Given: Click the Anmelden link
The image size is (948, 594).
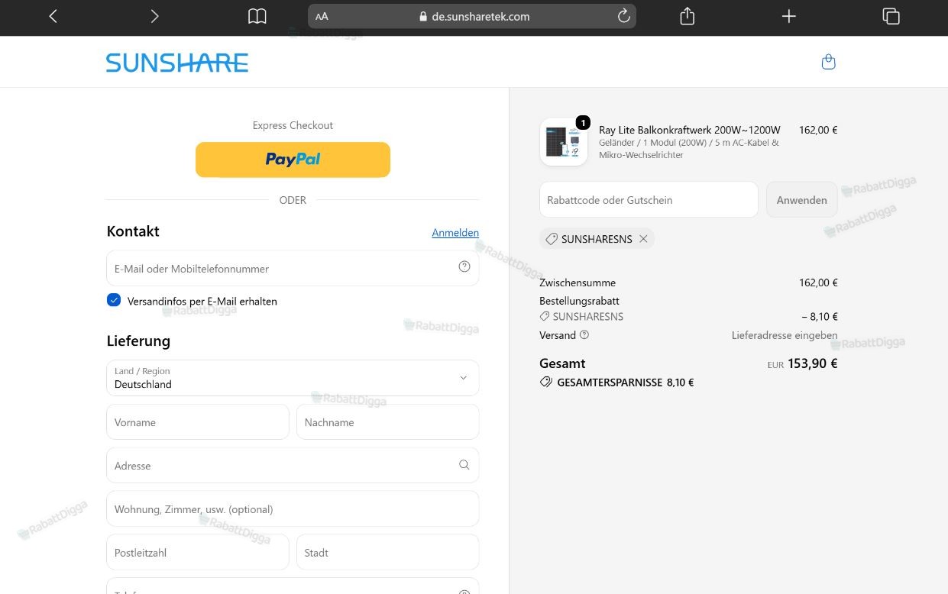Looking at the screenshot, I should pyautogui.click(x=455, y=233).
